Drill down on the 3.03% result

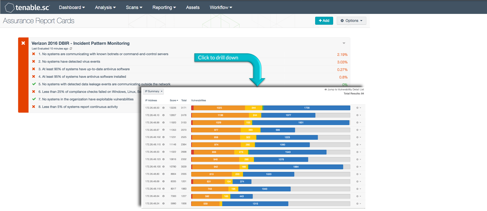click(342, 62)
